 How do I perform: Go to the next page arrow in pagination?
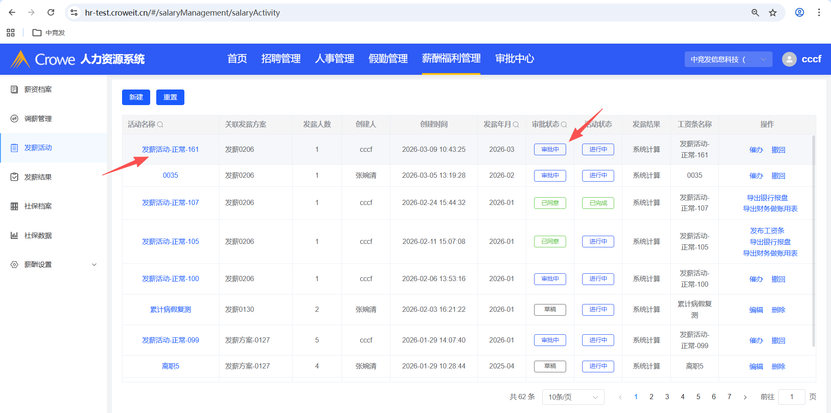pyautogui.click(x=745, y=397)
